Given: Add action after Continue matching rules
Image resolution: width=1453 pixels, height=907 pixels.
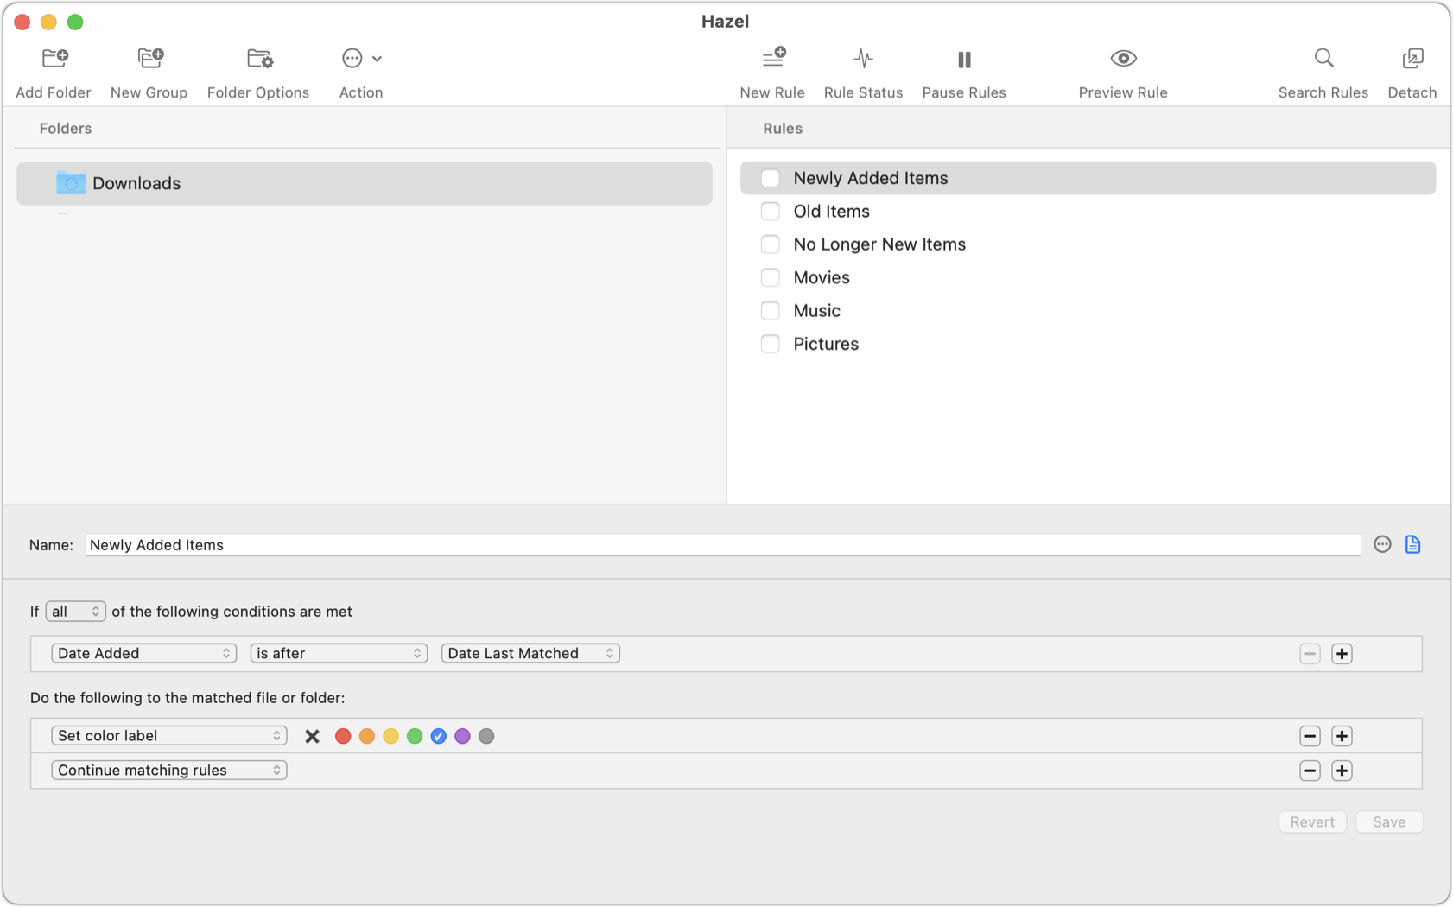Looking at the screenshot, I should [1342, 771].
